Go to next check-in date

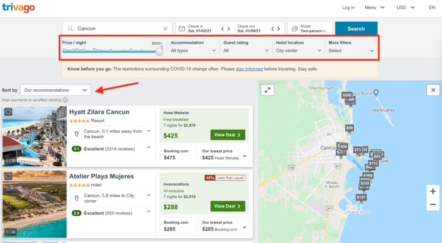229,29
